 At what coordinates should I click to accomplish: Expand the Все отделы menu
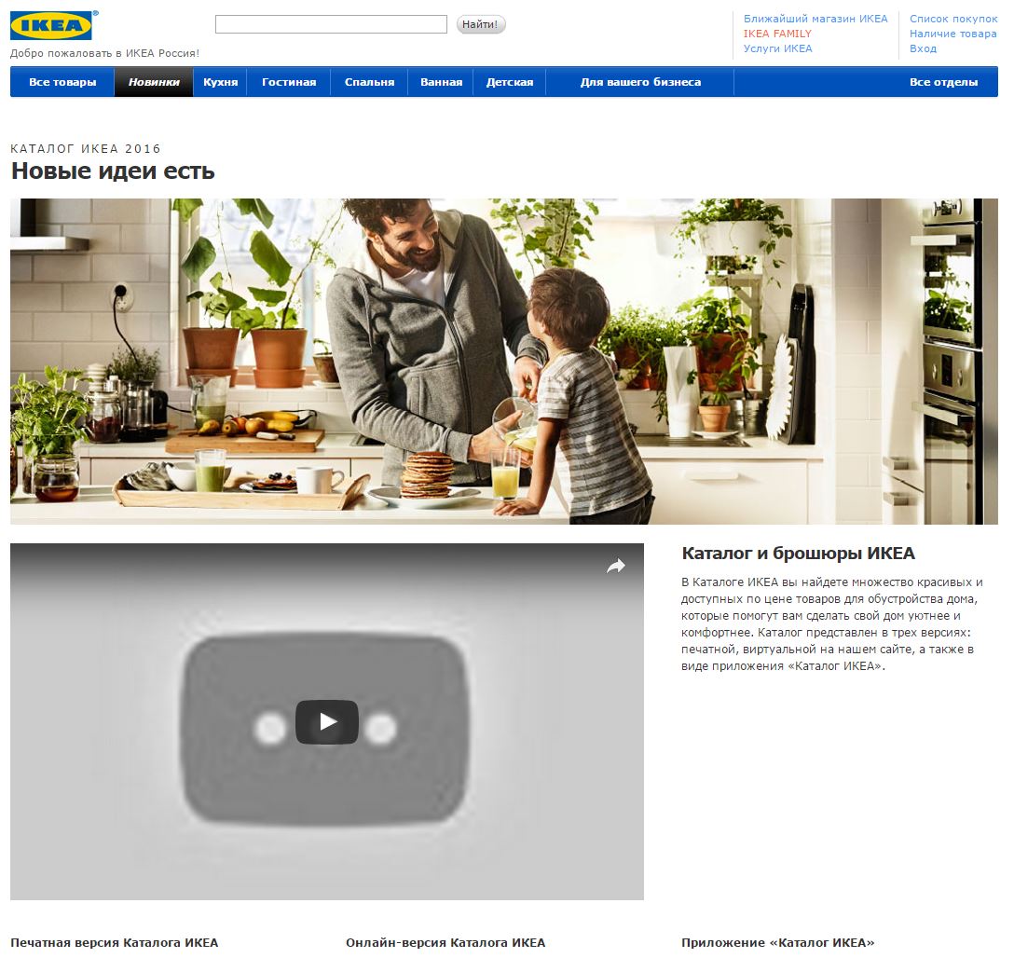click(943, 82)
